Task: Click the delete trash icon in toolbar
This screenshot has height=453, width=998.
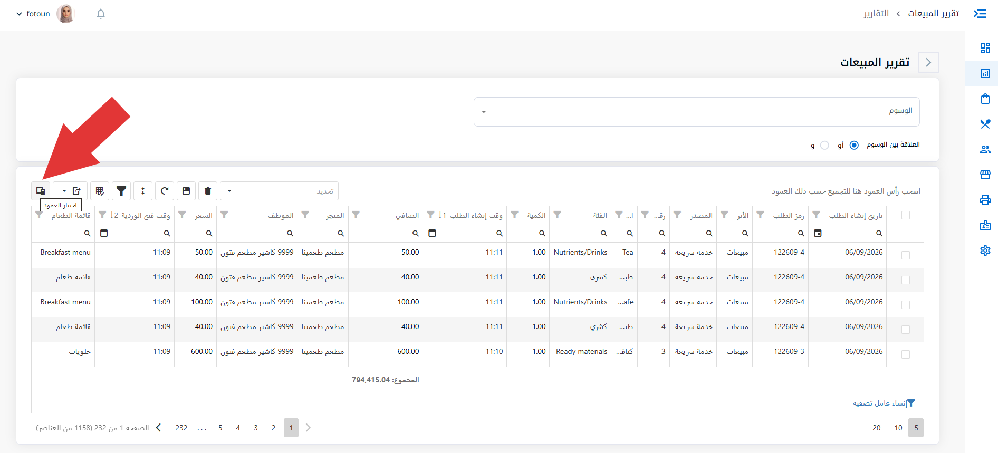Action: [x=208, y=191]
